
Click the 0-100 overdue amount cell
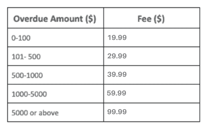[x=21, y=38]
